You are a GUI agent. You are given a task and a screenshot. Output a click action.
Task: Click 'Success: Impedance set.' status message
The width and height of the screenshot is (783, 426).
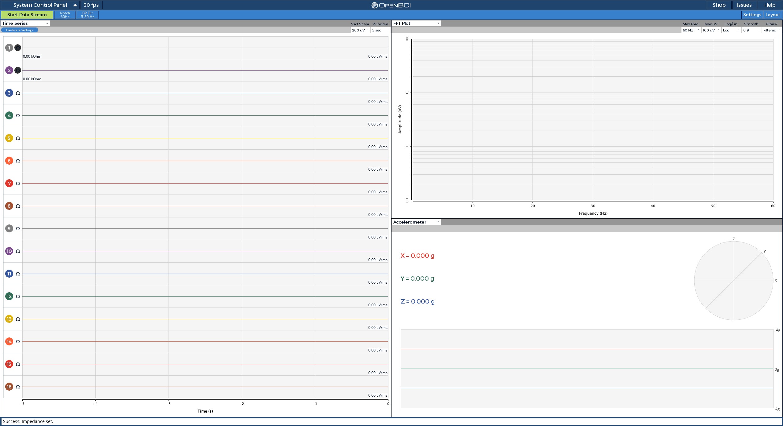pos(28,421)
